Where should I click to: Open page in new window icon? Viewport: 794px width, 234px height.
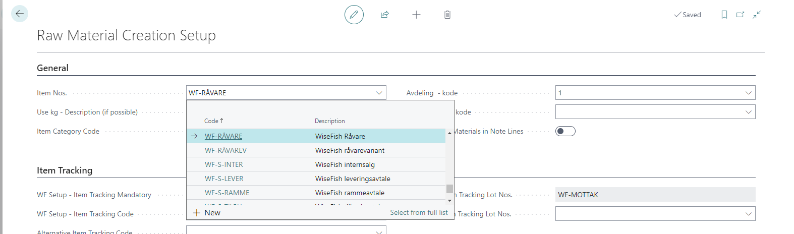(x=740, y=15)
